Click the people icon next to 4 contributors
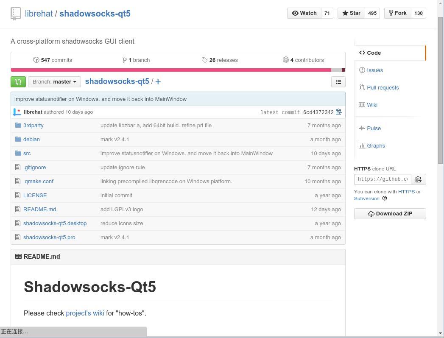Viewport: 444px width, 338px height. [x=286, y=60]
